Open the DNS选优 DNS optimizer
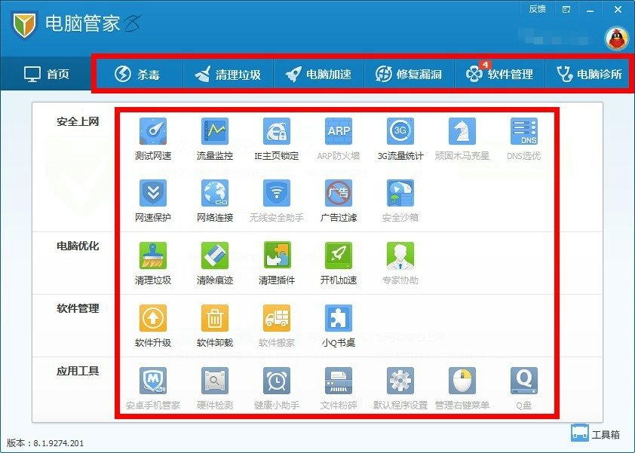635x453 pixels. point(524,137)
